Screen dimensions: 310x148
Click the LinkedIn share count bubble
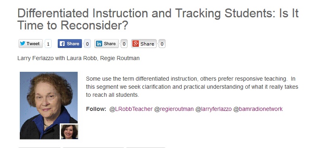(124, 44)
